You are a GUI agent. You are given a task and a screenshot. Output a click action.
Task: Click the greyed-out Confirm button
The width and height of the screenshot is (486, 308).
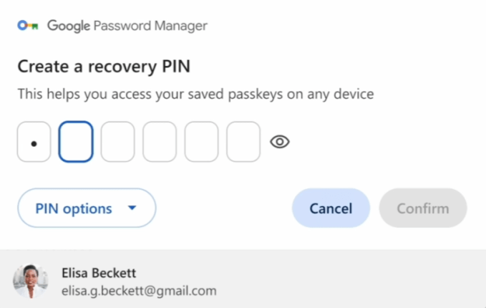[422, 208]
